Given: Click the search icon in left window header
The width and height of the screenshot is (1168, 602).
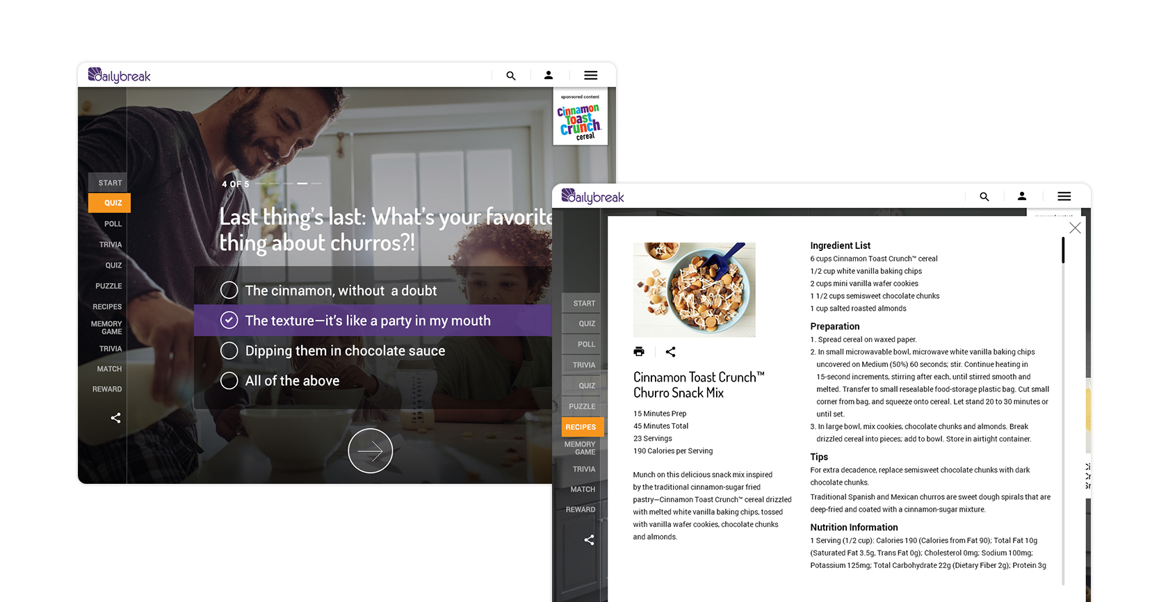Looking at the screenshot, I should pos(511,76).
